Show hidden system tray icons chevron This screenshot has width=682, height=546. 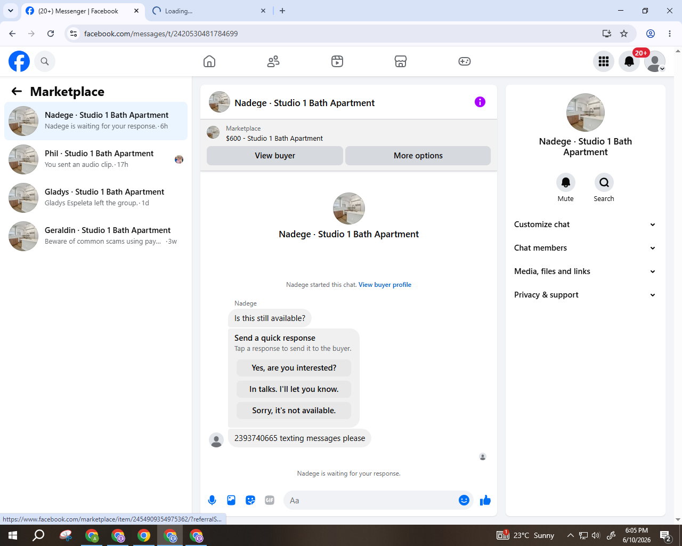tap(570, 535)
